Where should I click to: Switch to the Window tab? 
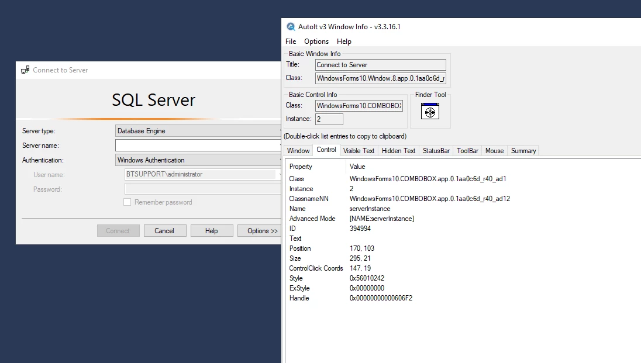[x=298, y=150]
